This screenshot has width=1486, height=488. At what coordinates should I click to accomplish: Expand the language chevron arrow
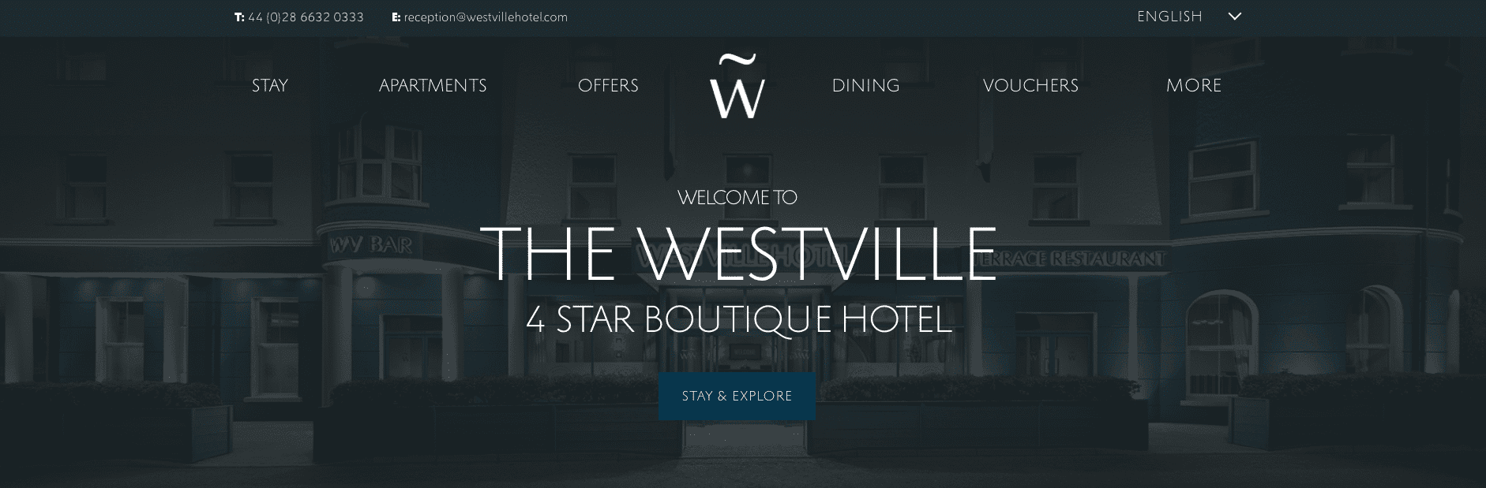(1235, 17)
